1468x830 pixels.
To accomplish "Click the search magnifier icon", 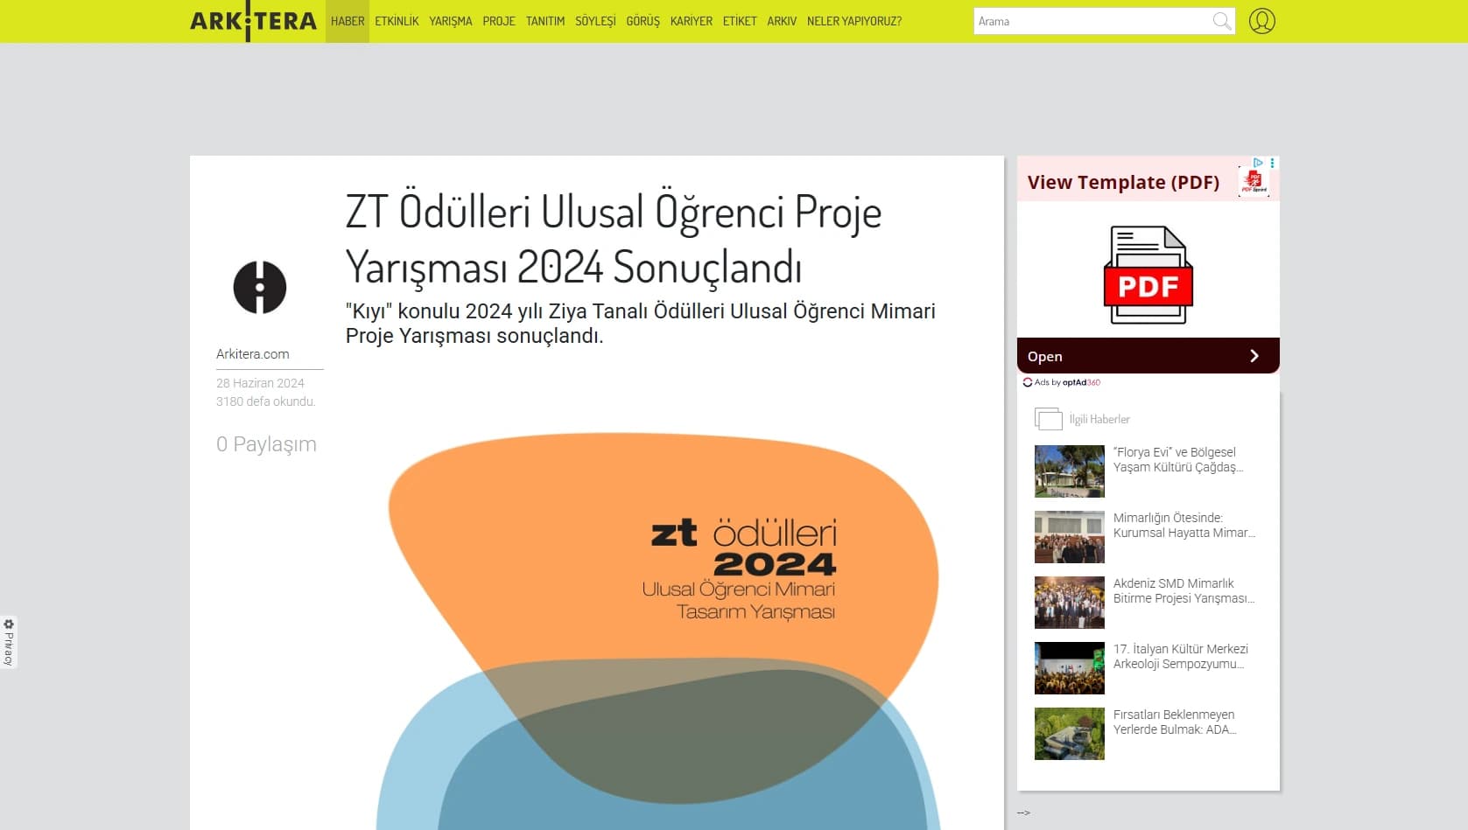I will (1222, 21).
